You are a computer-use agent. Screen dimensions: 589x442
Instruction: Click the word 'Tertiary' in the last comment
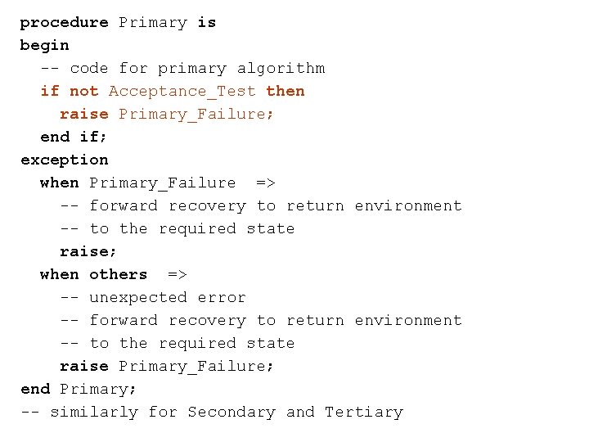click(364, 412)
